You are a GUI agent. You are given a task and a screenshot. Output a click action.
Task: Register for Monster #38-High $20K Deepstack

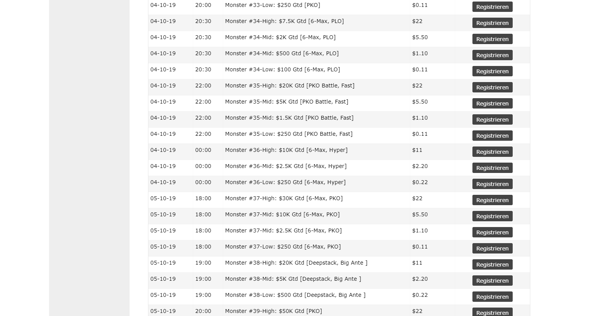(x=492, y=265)
